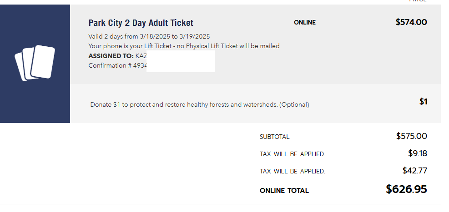Click the phone is your Lift Ticket notice

[x=184, y=46]
